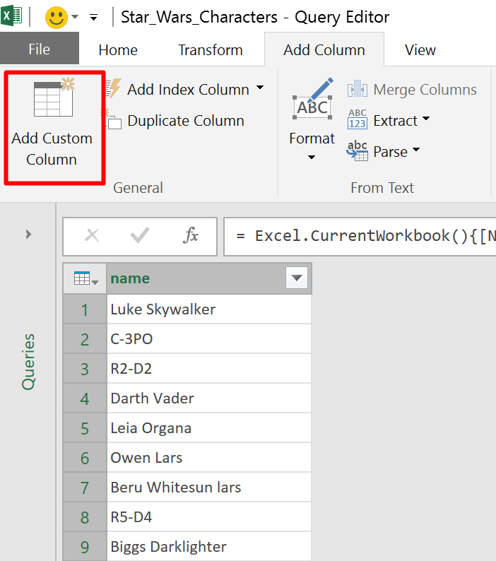Click Duplicate Column label
496x561 pixels.
point(186,121)
